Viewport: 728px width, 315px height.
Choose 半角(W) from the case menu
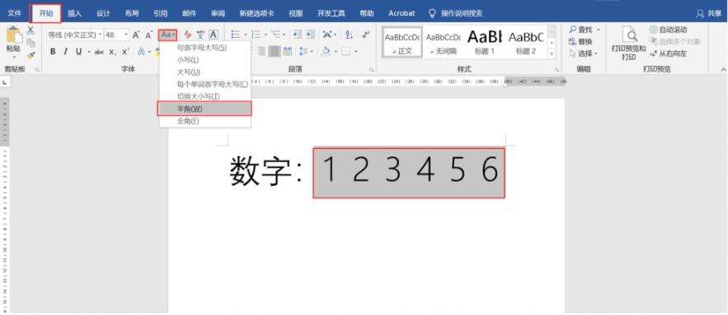(x=204, y=109)
